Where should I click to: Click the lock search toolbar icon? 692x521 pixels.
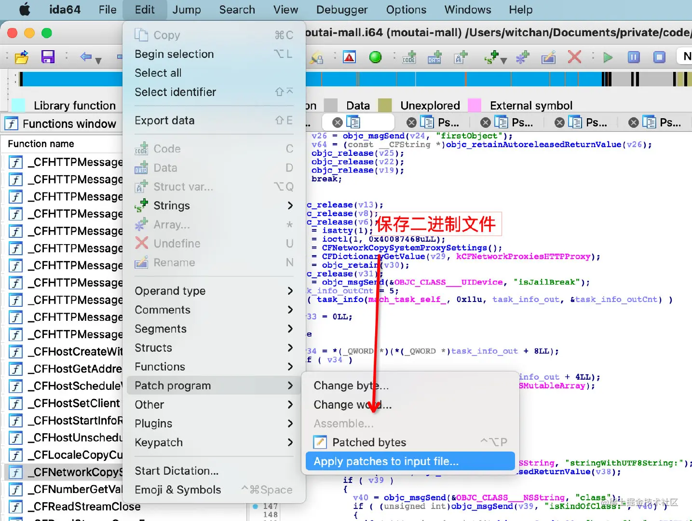click(316, 57)
